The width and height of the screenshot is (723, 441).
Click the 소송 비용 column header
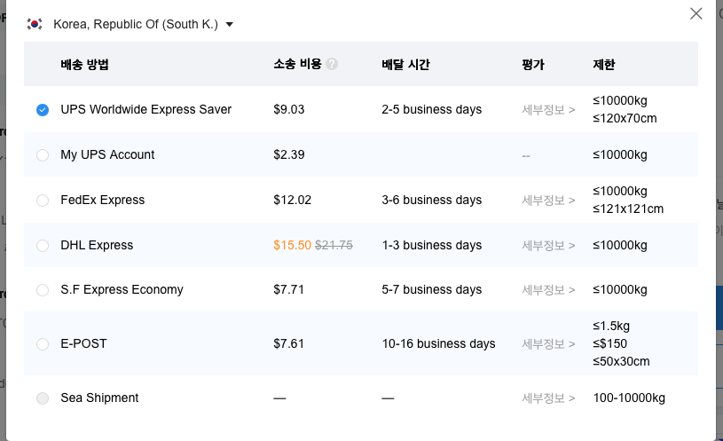[297, 64]
